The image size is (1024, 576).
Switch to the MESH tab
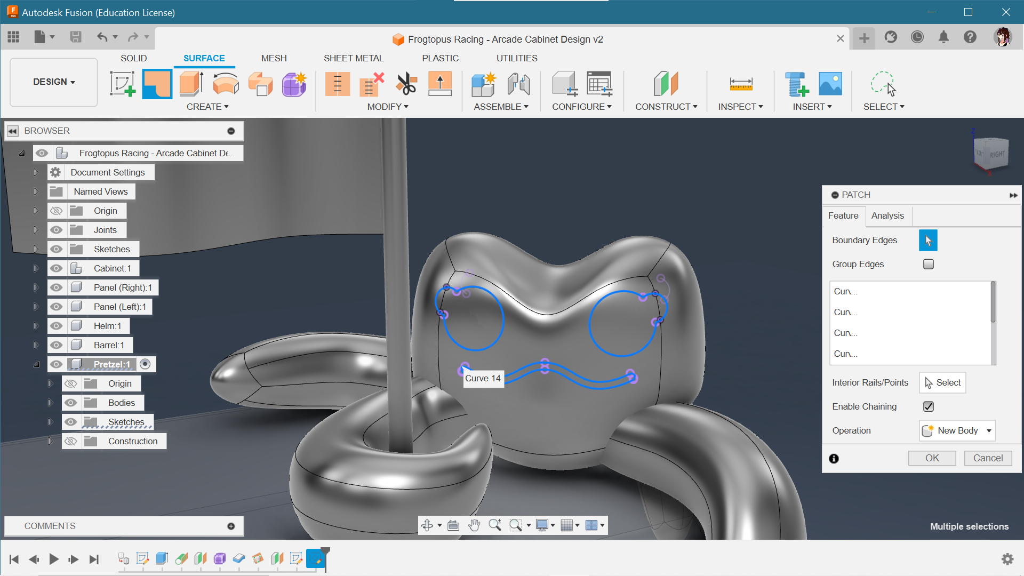(274, 58)
